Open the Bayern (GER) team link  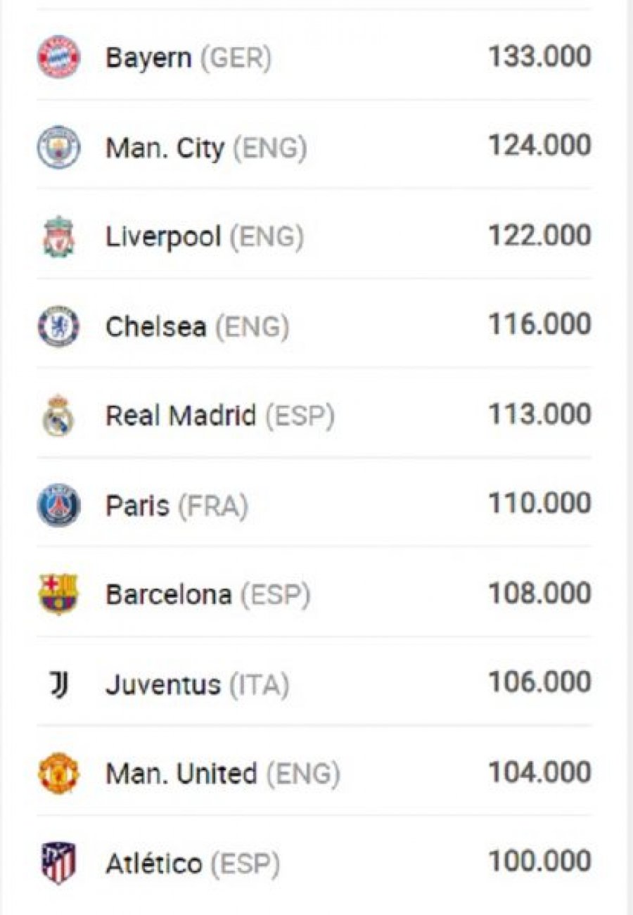point(188,58)
